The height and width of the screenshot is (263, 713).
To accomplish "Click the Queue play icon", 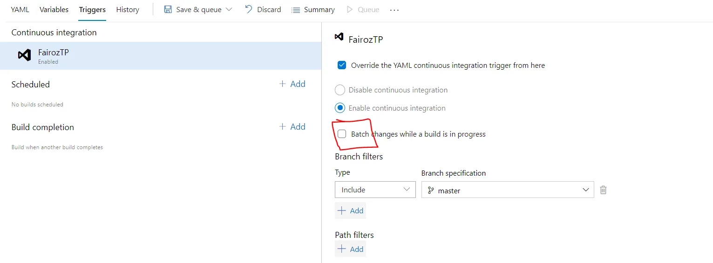I will 350,9.
